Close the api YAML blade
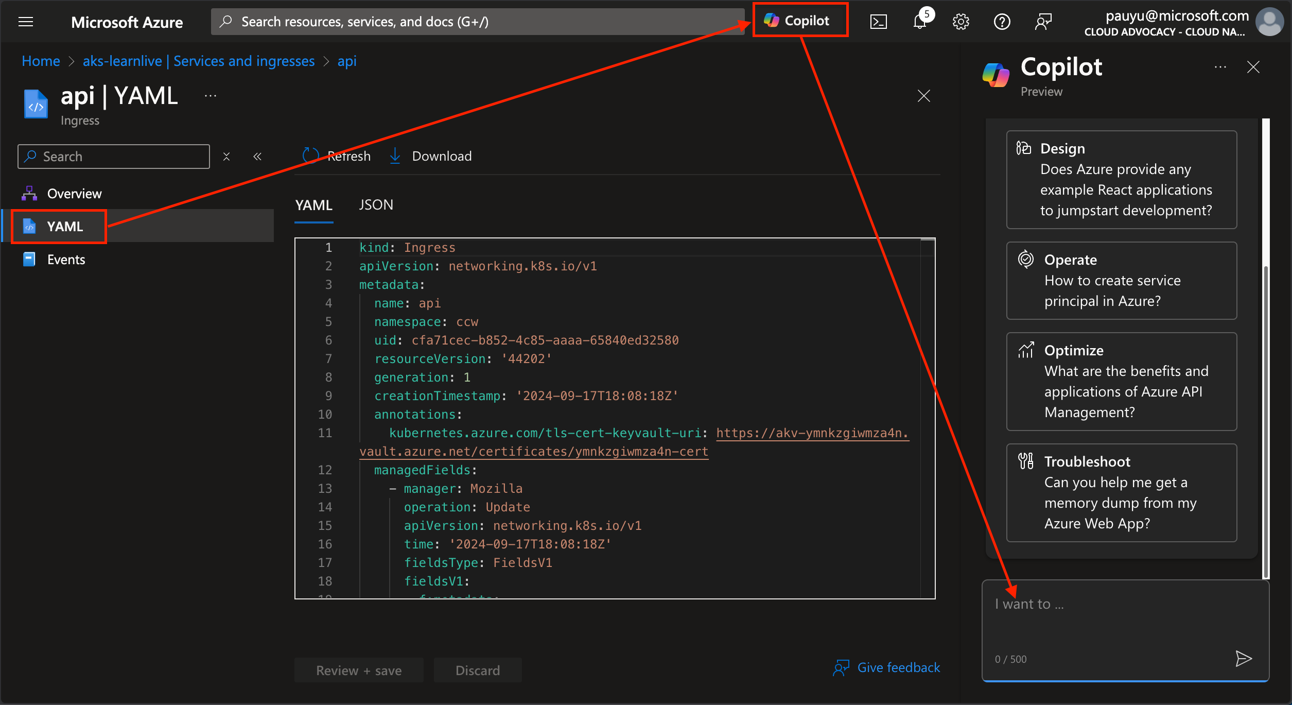 pos(924,96)
